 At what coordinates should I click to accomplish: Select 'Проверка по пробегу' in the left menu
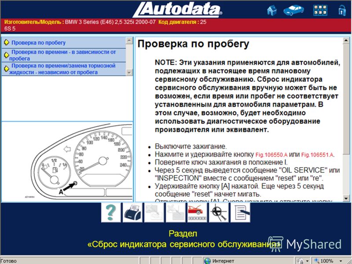tap(38, 43)
